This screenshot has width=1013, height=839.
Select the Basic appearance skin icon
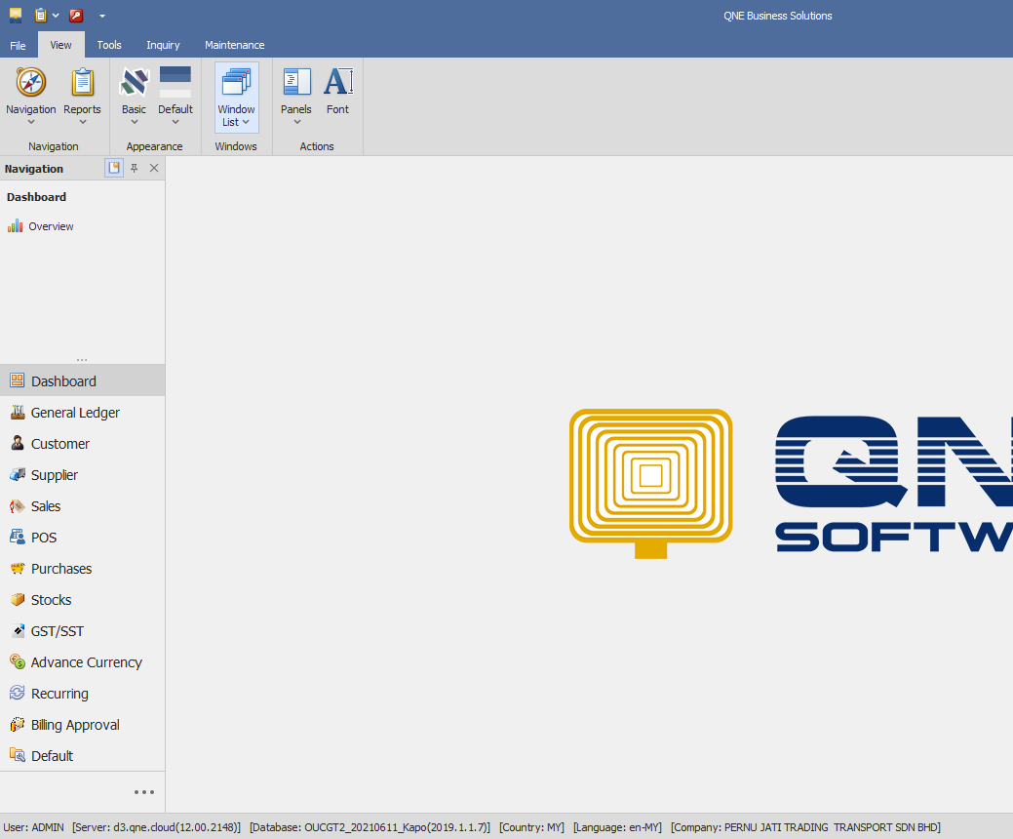coord(134,82)
